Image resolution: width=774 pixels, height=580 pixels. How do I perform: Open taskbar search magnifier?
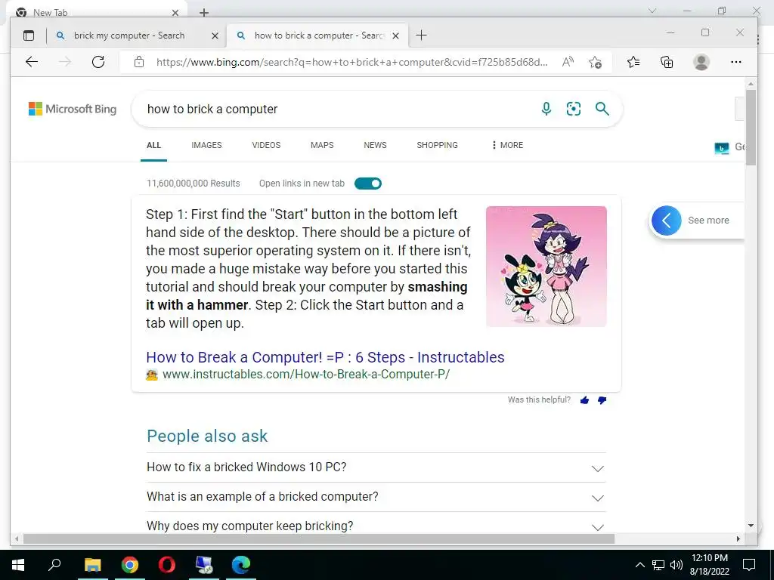click(x=54, y=565)
